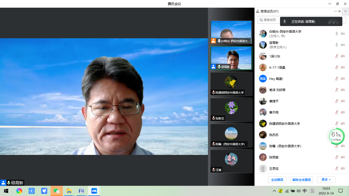Click the 解除全体静音 button
The width and height of the screenshot is (349, 196).
click(x=302, y=180)
